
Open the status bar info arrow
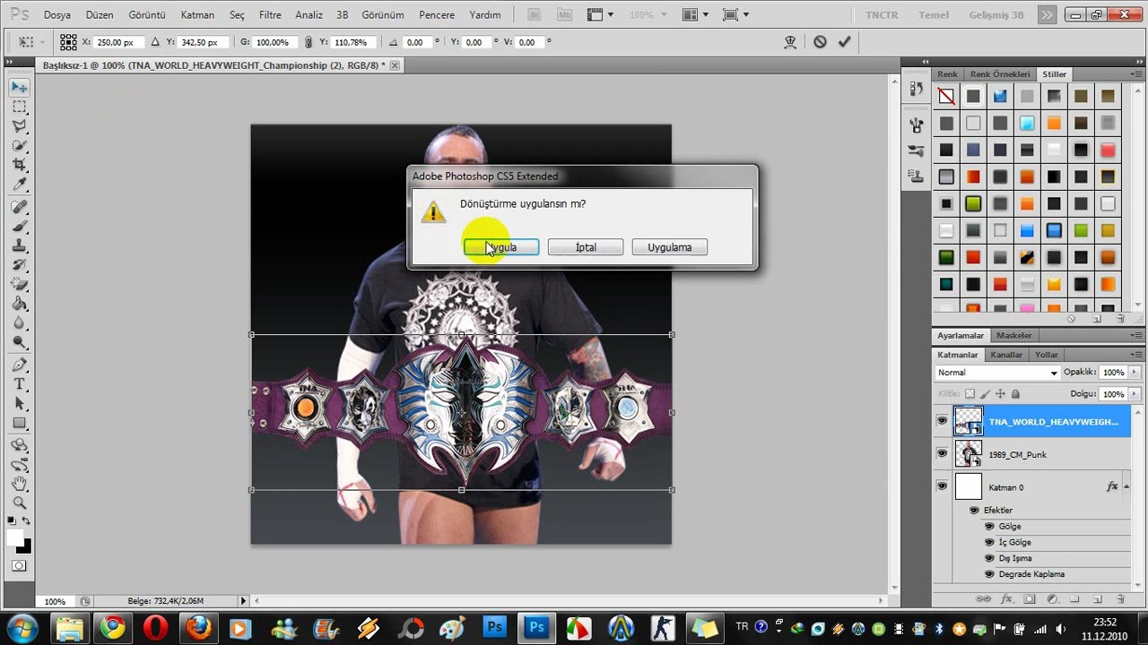coord(243,601)
